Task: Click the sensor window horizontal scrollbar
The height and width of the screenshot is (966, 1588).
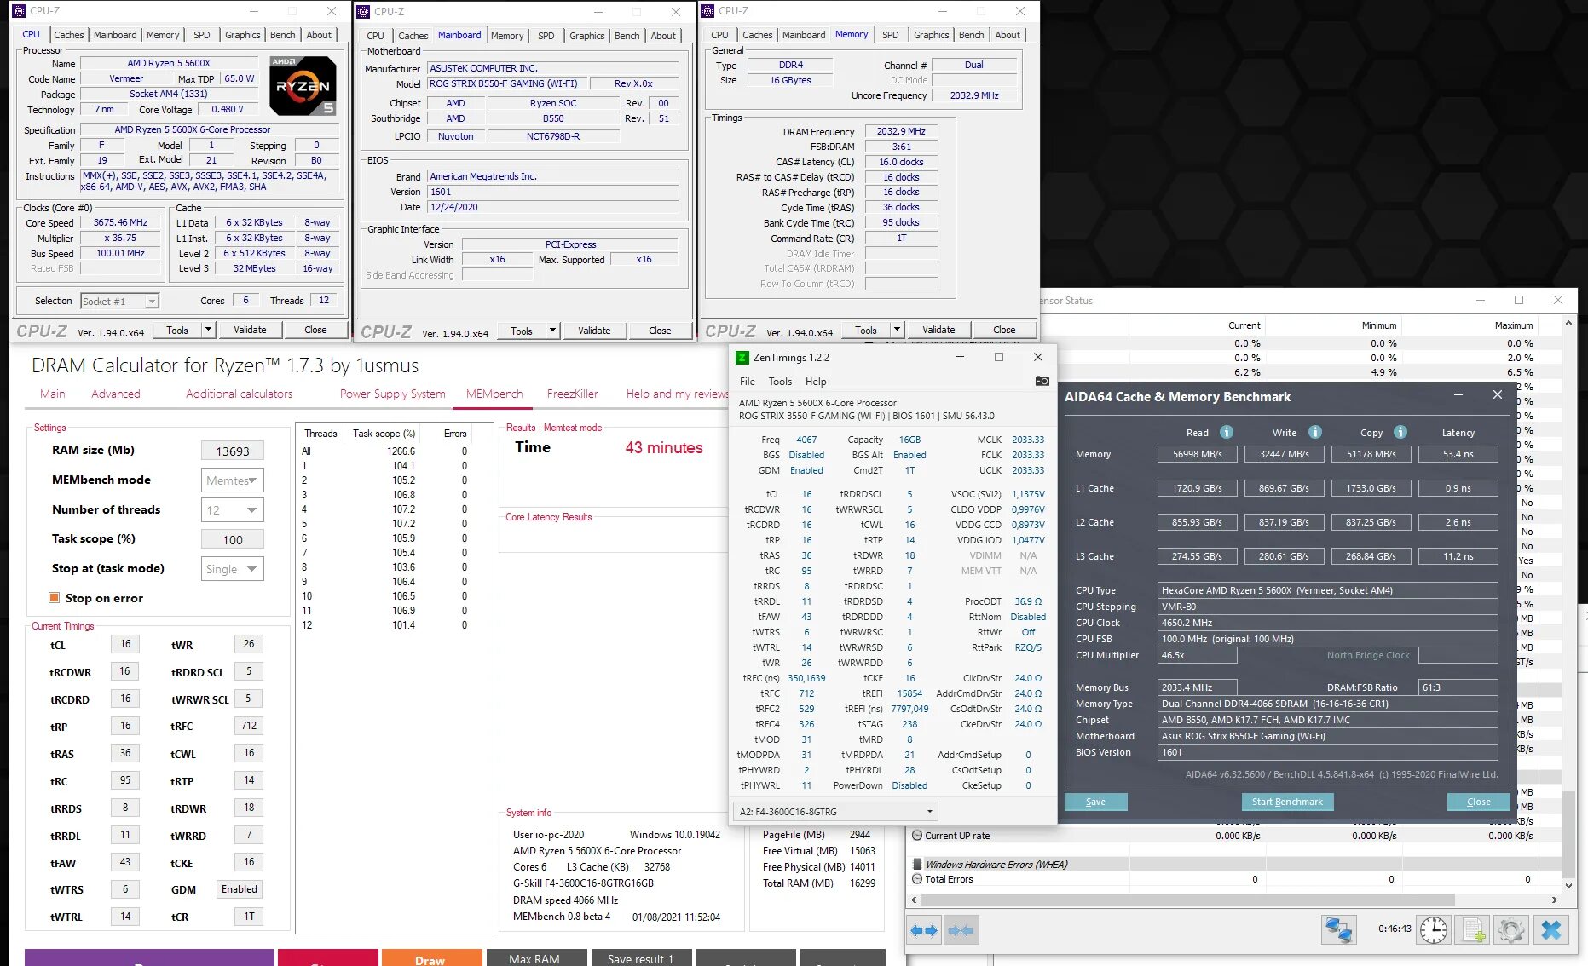Action: point(1190,900)
